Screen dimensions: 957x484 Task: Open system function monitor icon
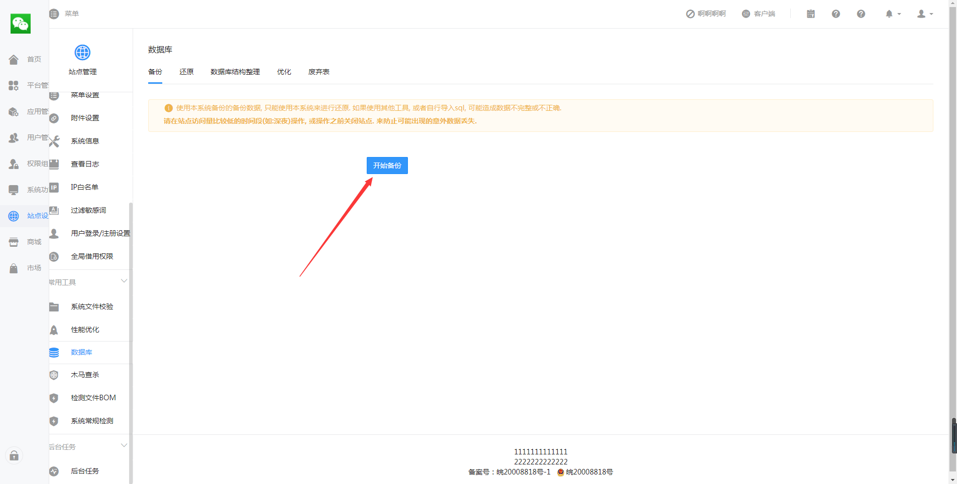click(x=14, y=190)
